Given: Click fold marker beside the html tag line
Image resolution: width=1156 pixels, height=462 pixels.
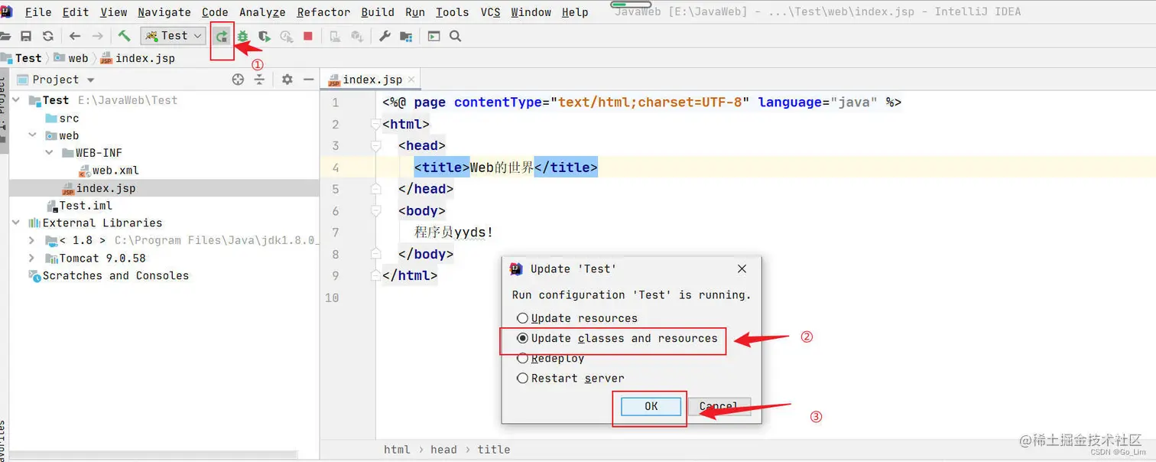Looking at the screenshot, I should coord(375,124).
